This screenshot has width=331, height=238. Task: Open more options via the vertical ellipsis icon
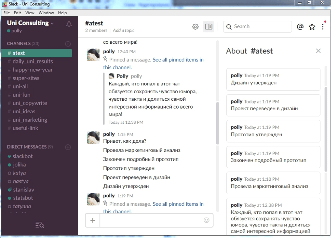[323, 26]
